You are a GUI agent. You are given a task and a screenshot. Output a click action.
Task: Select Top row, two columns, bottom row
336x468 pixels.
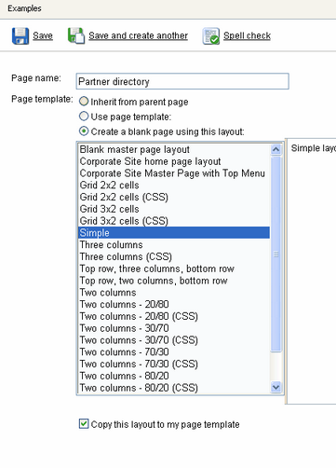[174, 281]
